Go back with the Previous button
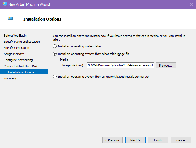 [112, 140]
